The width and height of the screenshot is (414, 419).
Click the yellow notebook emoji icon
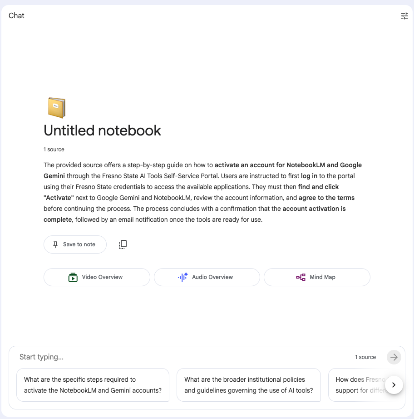[57, 108]
